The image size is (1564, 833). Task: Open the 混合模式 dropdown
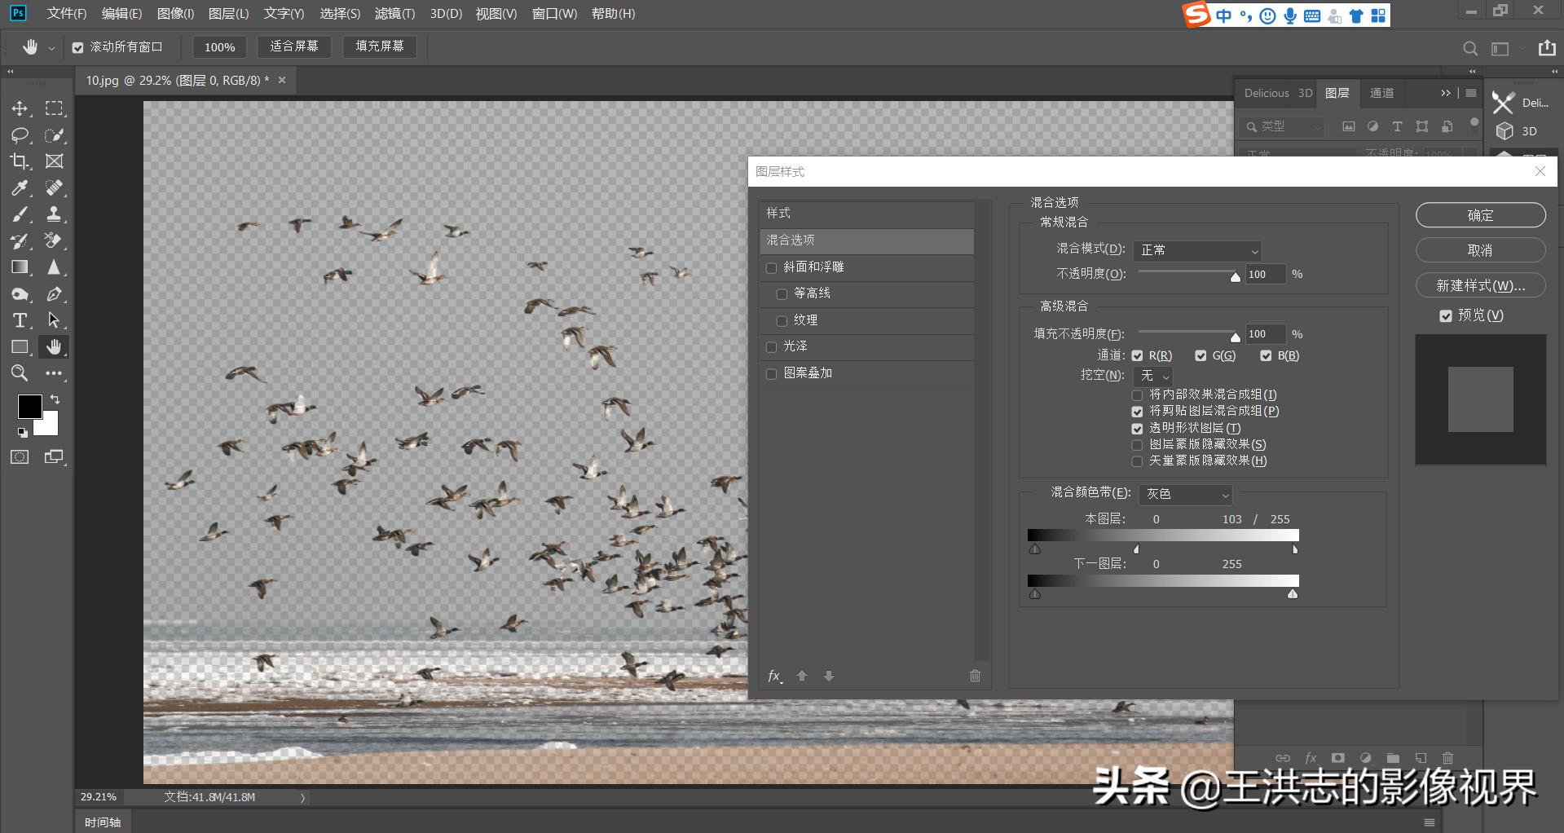click(x=1196, y=250)
